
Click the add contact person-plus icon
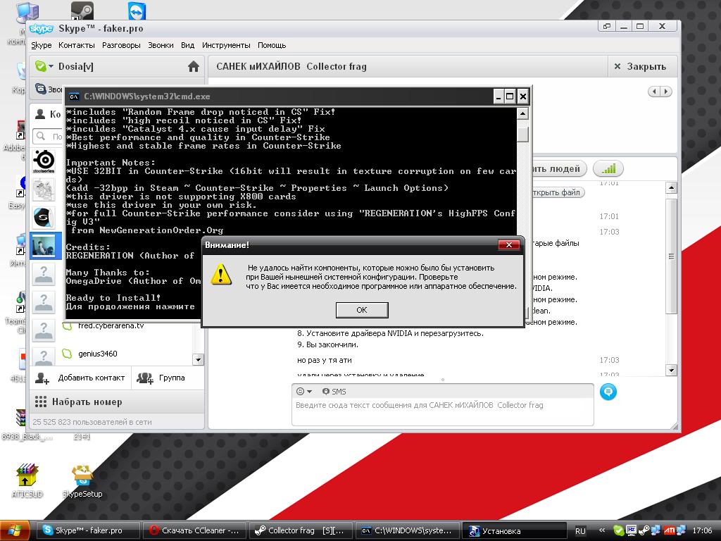42,378
